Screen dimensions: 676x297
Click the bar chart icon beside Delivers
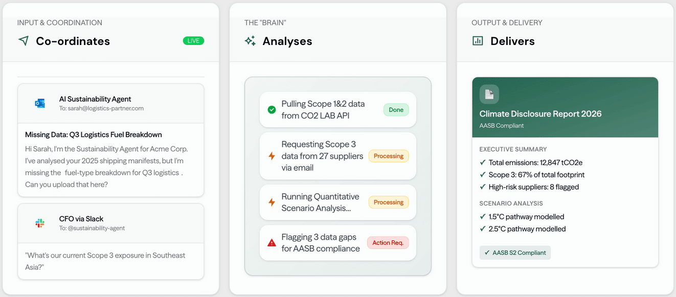(478, 41)
